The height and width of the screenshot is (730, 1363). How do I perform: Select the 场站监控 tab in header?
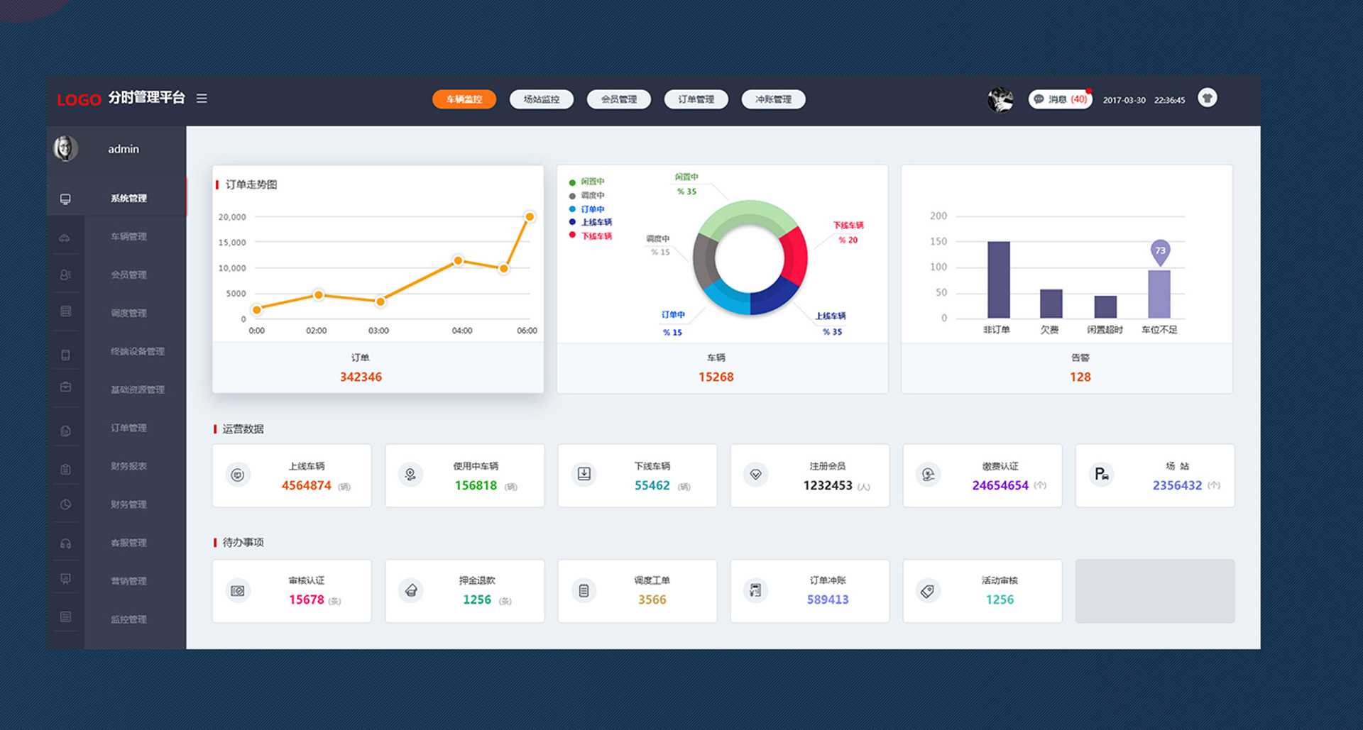(x=542, y=99)
